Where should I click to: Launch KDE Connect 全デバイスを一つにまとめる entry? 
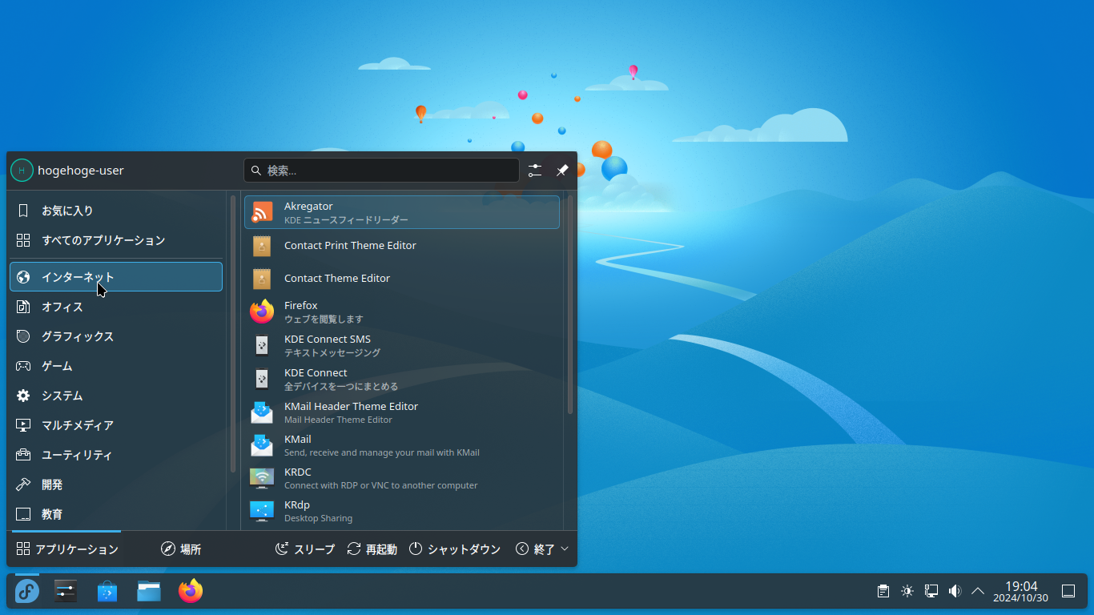pyautogui.click(x=402, y=379)
